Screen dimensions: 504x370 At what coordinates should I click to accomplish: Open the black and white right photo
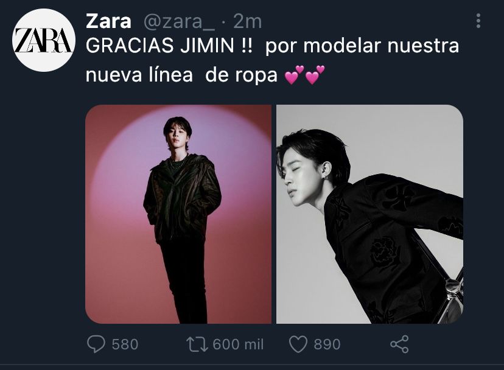pos(369,214)
